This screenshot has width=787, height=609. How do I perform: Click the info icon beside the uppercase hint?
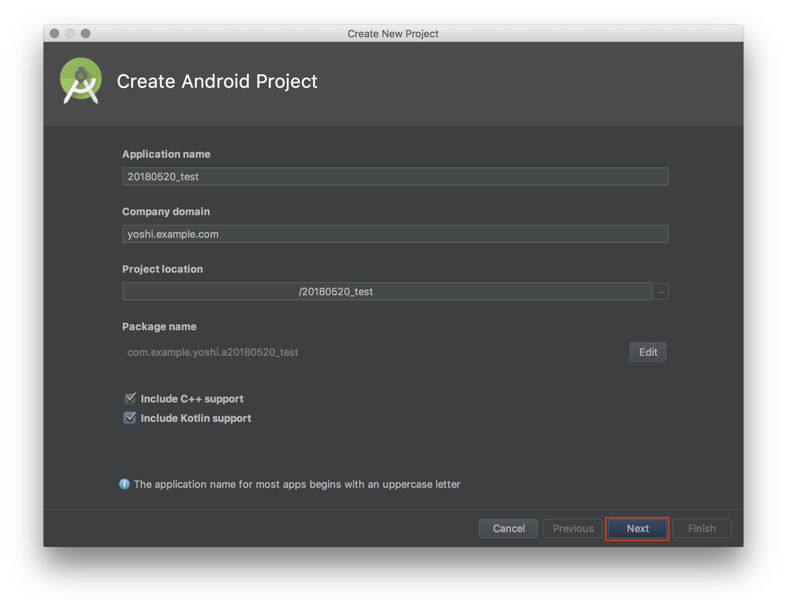pos(124,484)
